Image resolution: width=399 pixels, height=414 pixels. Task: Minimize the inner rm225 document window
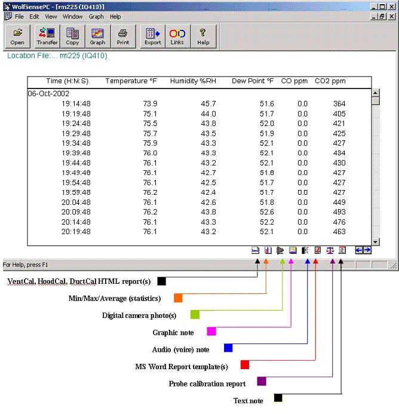[x=373, y=17]
